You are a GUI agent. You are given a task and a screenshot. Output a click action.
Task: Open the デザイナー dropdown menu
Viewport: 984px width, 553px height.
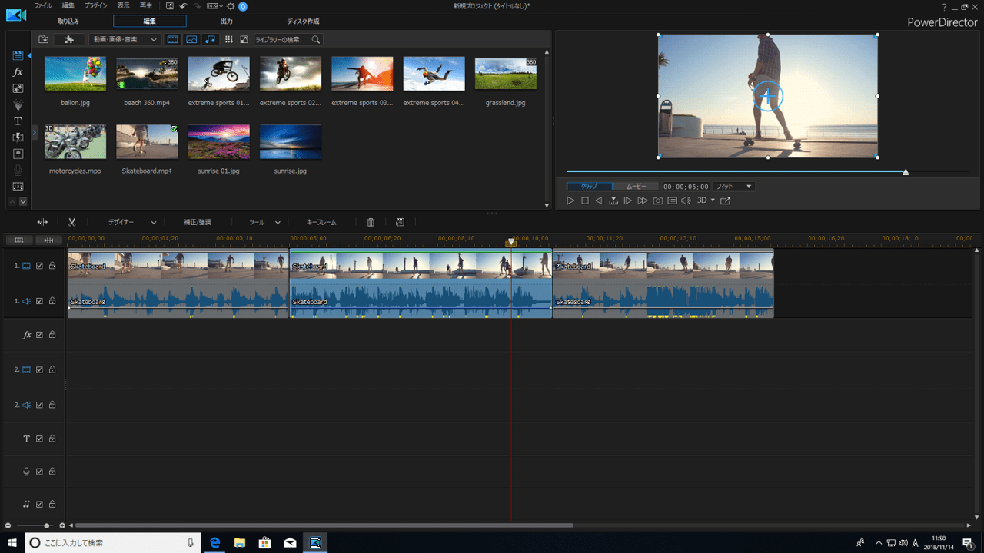coord(131,222)
